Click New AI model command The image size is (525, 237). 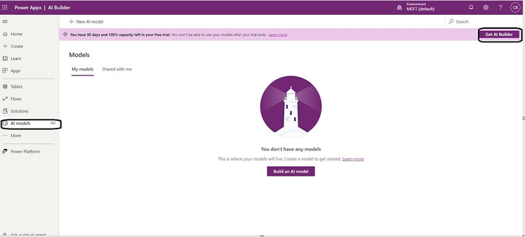[86, 22]
